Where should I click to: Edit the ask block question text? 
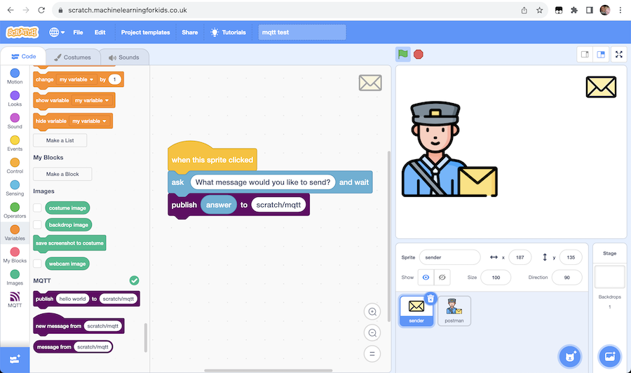tap(263, 182)
